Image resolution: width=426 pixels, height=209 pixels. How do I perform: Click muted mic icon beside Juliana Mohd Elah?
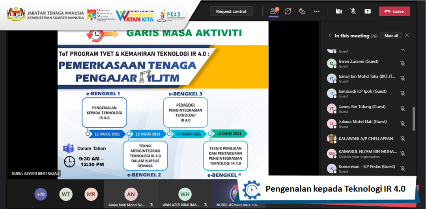pos(402,123)
